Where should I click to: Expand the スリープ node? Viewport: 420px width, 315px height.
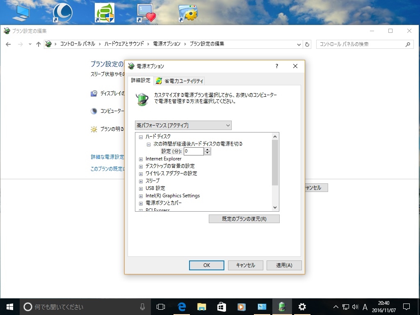[141, 181]
